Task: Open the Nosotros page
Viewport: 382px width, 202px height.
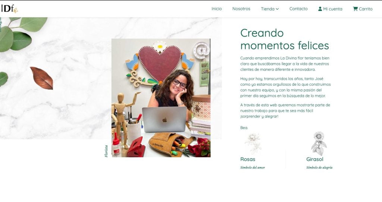Action: (x=241, y=9)
